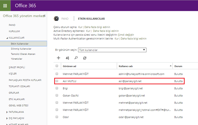Viewport: 198px width, 125px height.
Task: Open KİŞİLER section
Action: point(13,74)
